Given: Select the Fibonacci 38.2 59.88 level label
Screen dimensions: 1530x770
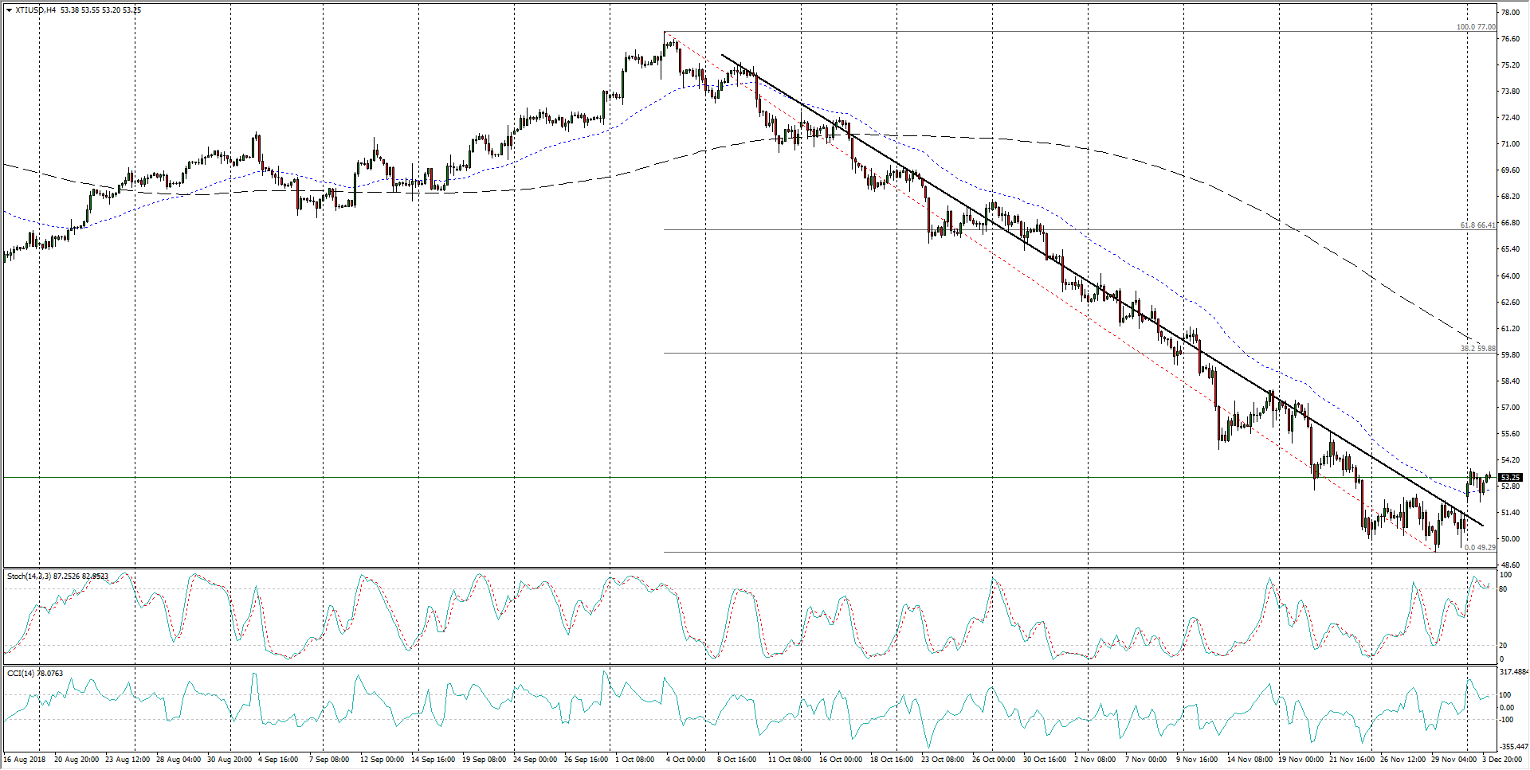Looking at the screenshot, I should [1477, 349].
